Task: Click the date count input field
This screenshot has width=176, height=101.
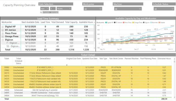Action: (x=53, y=9)
